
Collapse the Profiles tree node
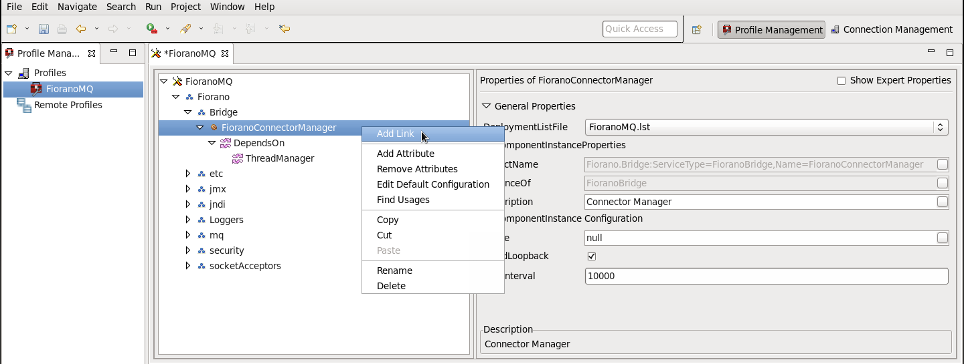[9, 73]
